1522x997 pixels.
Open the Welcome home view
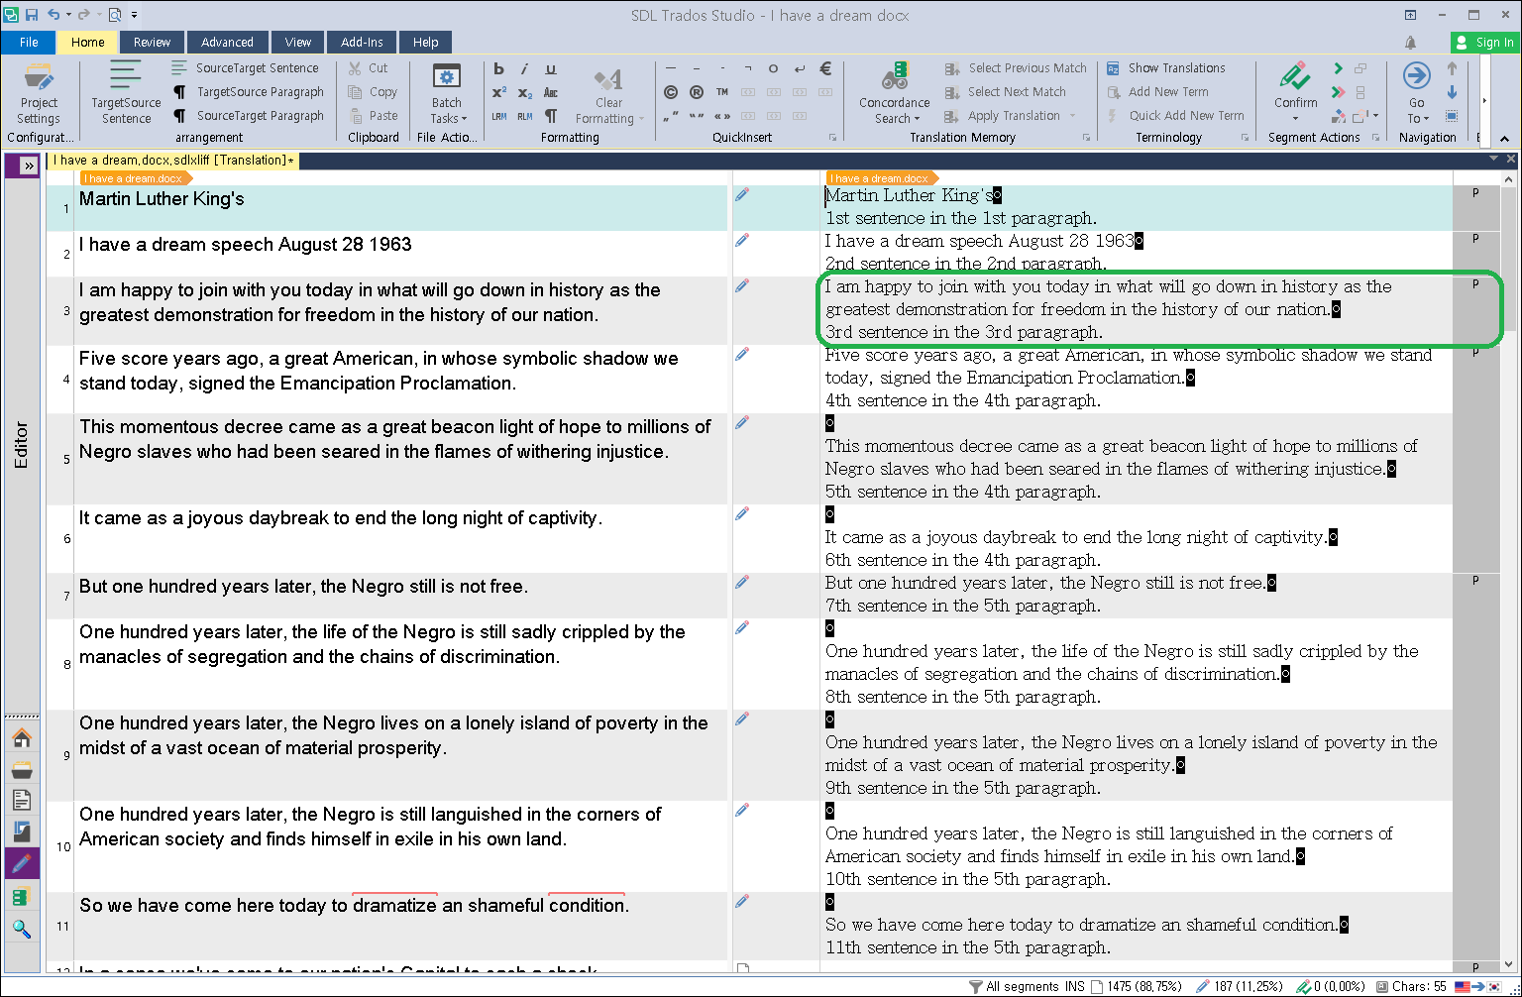pos(22,738)
